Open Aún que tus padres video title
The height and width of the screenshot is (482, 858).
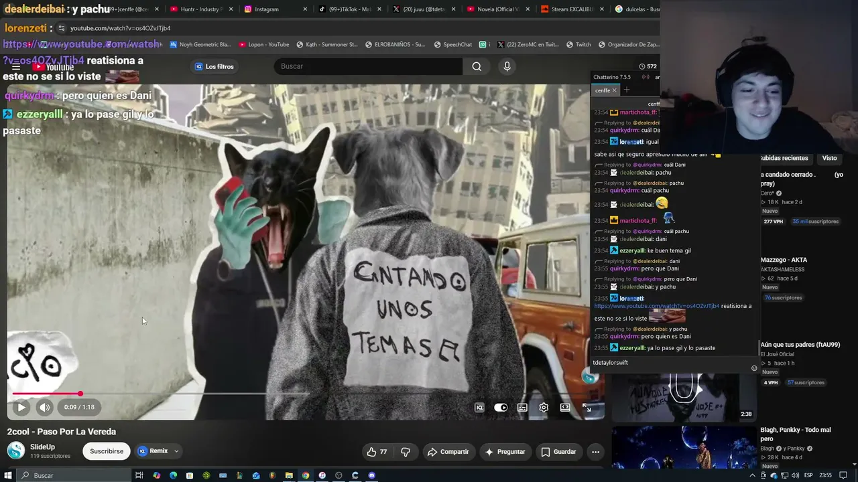click(800, 345)
